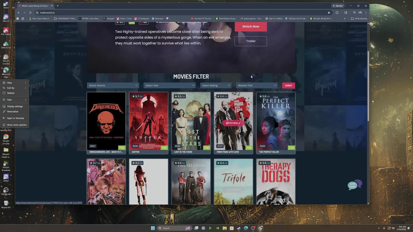Open File Explorer from taskbar
The height and width of the screenshot is (232, 413).
(x=225, y=228)
